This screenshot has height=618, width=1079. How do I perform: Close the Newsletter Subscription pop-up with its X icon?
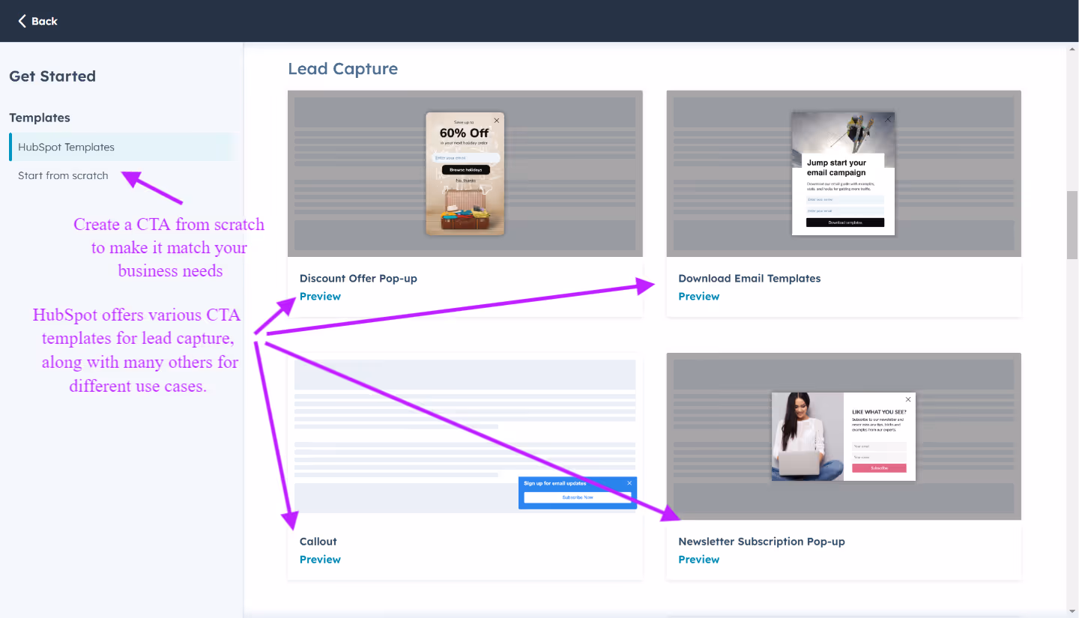908,399
